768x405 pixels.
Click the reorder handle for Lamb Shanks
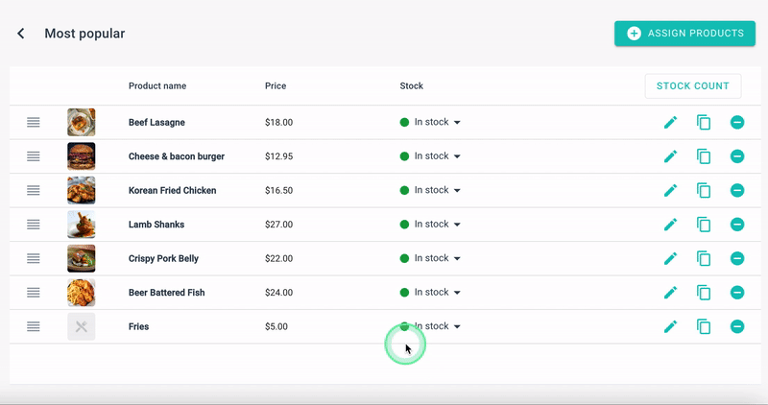click(x=34, y=225)
